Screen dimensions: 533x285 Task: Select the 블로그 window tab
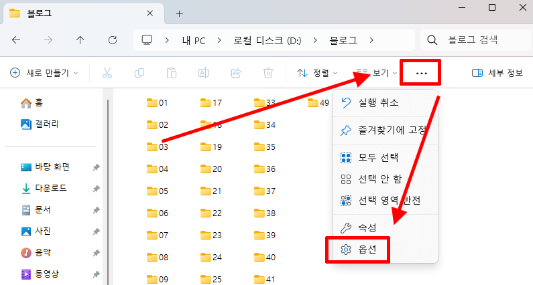(84, 13)
